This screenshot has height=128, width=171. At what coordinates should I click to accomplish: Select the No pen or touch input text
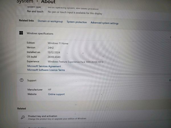tap(75, 13)
